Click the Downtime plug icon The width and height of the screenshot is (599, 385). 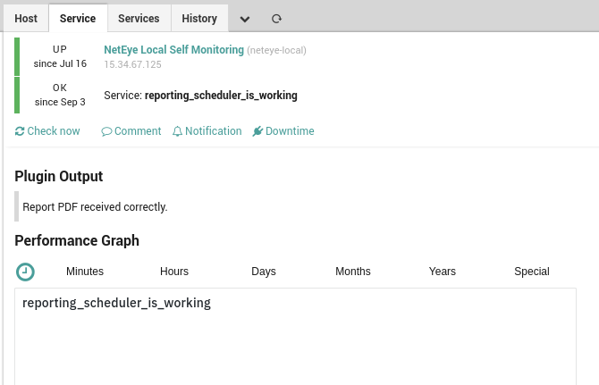[257, 131]
